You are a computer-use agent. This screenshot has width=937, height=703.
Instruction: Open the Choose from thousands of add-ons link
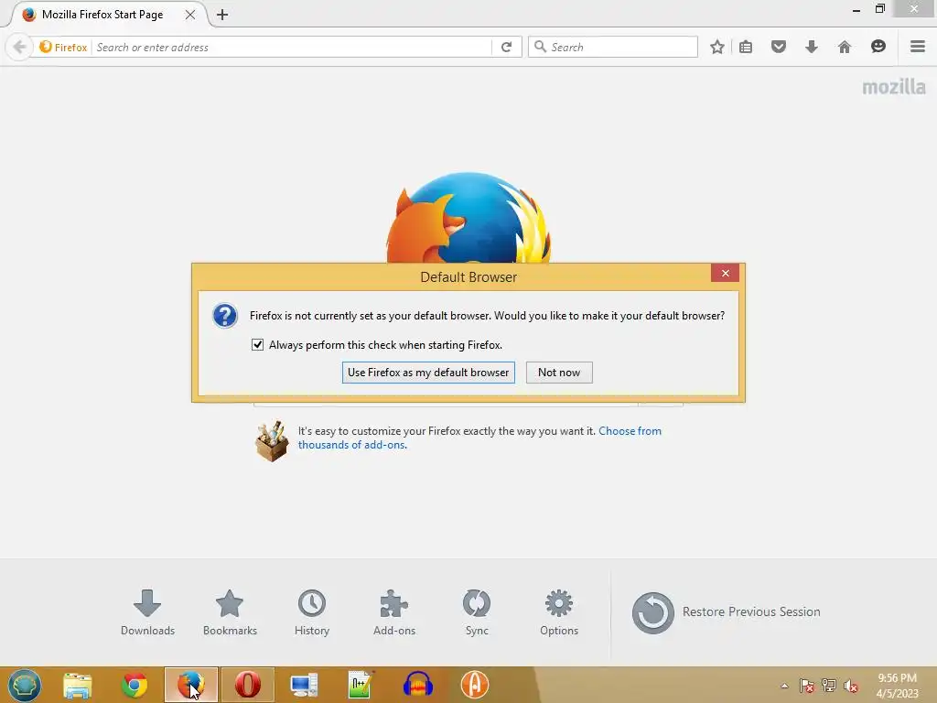click(x=479, y=438)
